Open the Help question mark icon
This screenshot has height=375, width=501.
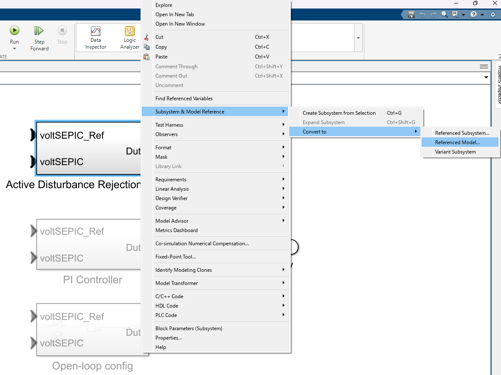click(x=474, y=15)
